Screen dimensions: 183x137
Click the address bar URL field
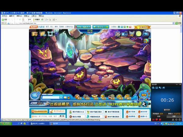pyautogui.click(x=91, y=23)
